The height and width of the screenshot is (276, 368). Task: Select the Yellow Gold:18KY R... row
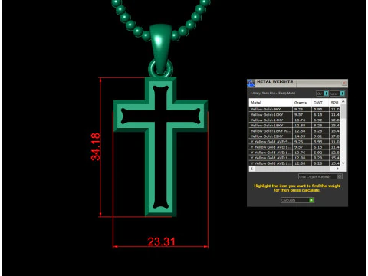pyautogui.click(x=295, y=130)
